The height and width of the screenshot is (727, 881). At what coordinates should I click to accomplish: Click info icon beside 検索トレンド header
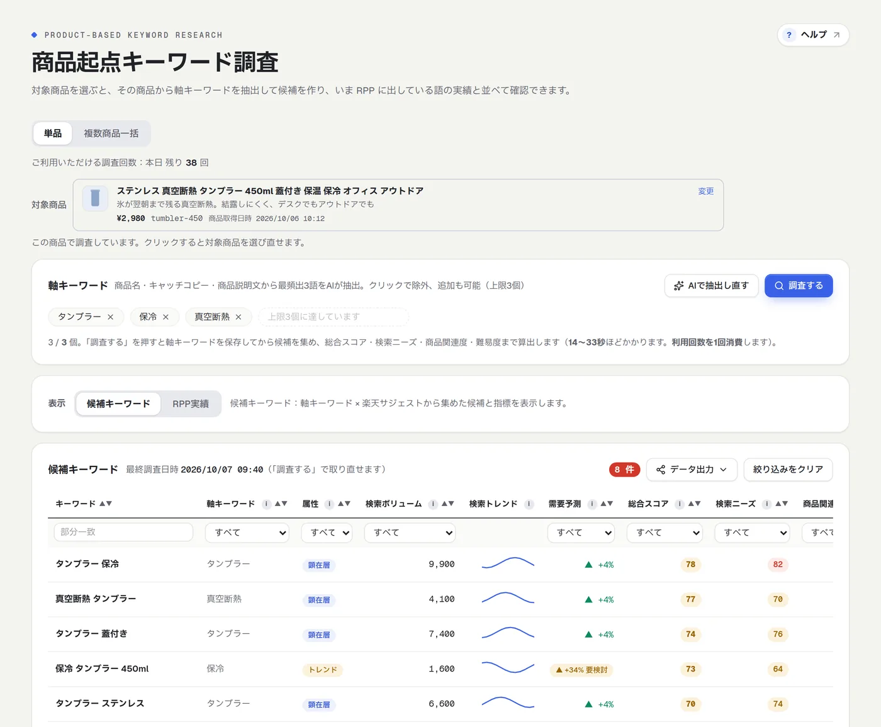coord(529,504)
